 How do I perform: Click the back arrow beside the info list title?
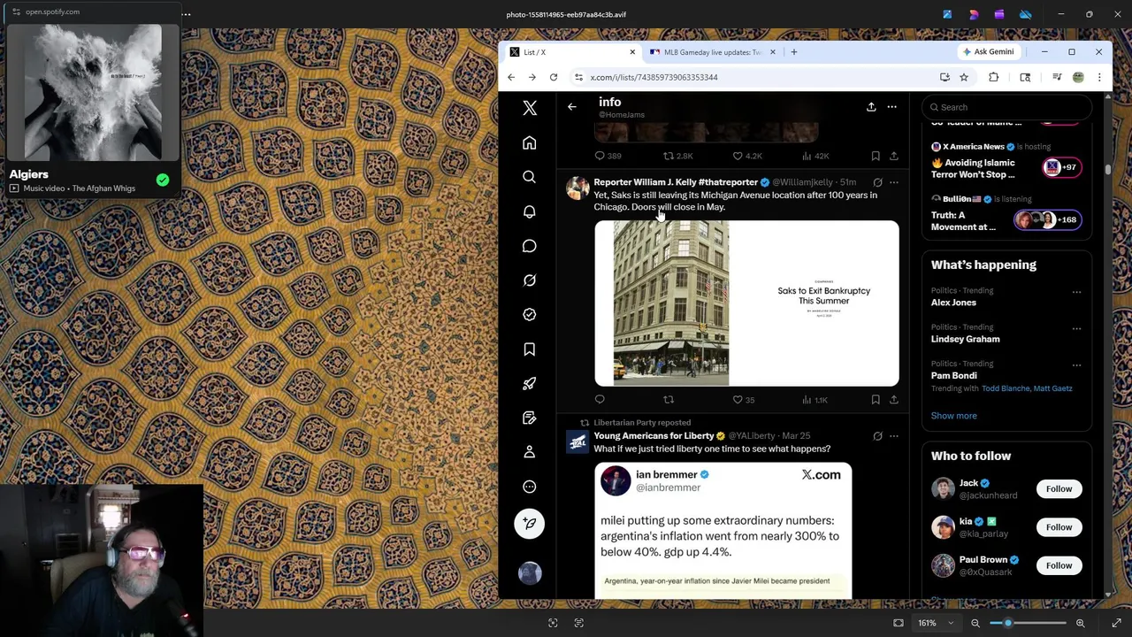(571, 107)
